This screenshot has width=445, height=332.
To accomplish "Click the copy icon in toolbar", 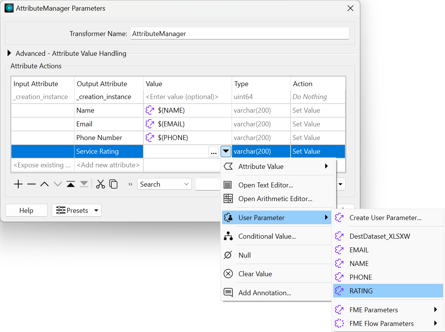I will [x=113, y=184].
